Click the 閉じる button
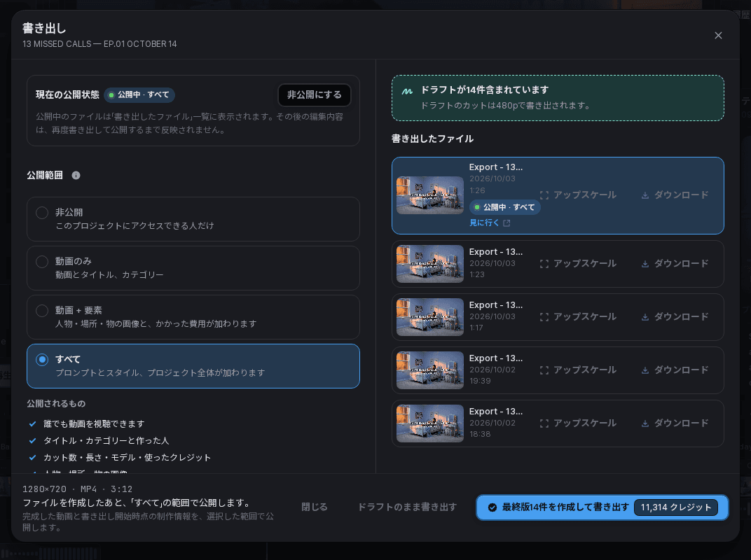 pos(314,507)
